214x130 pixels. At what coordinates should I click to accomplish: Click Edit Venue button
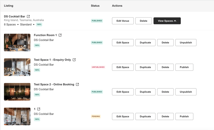pos(123,21)
